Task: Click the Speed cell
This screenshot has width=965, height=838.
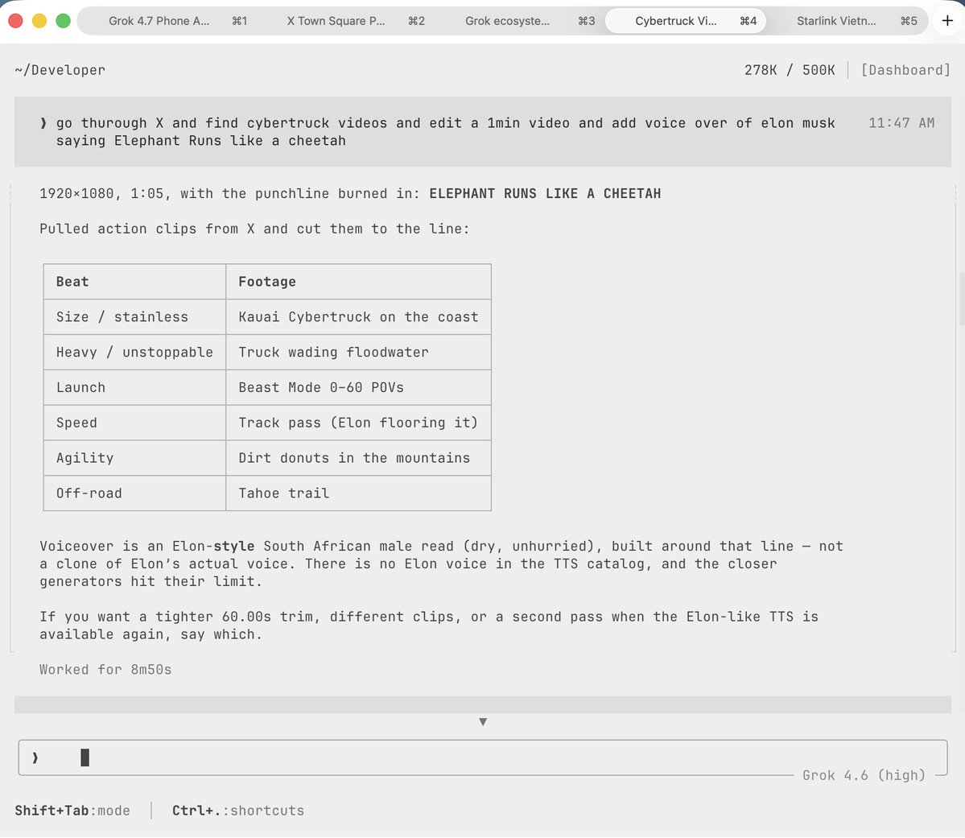Action: [134, 423]
